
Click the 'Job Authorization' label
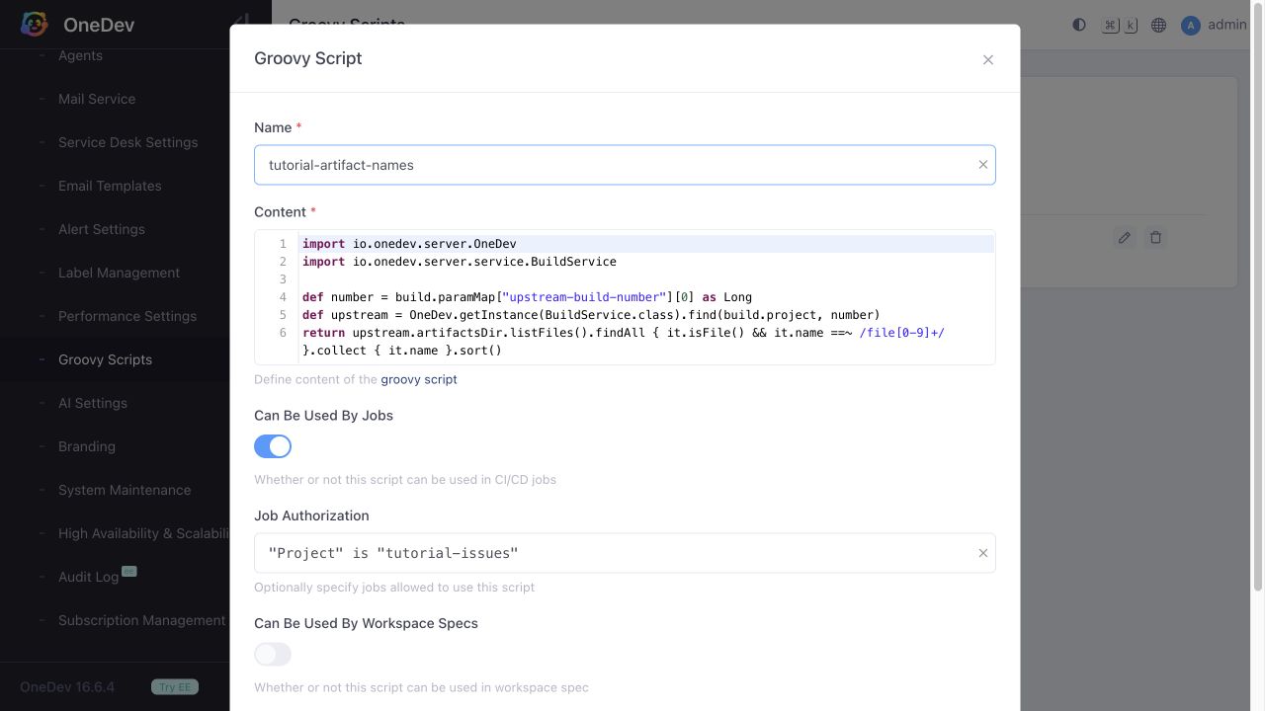(x=311, y=515)
